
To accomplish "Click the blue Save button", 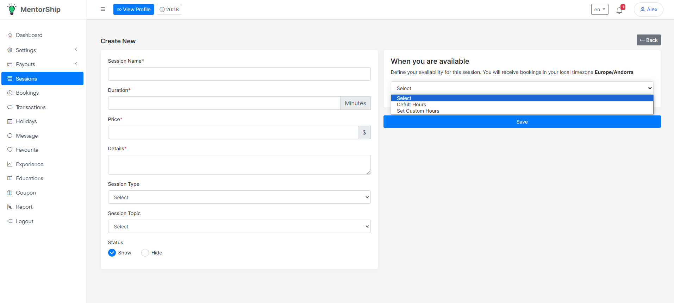I will (522, 122).
